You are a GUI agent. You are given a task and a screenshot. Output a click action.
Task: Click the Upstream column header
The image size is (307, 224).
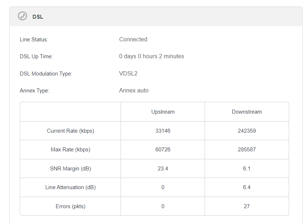coord(163,112)
